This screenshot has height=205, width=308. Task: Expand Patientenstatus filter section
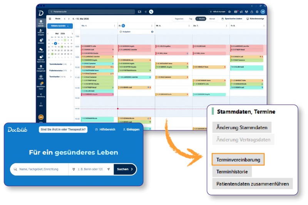point(60,71)
